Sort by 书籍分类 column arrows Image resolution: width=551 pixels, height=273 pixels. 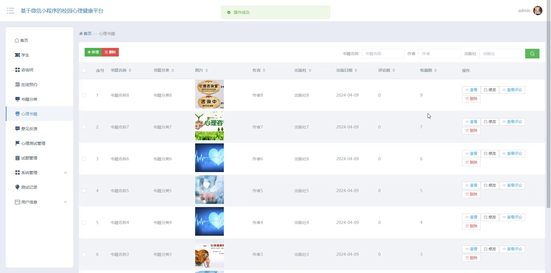tap(173, 70)
